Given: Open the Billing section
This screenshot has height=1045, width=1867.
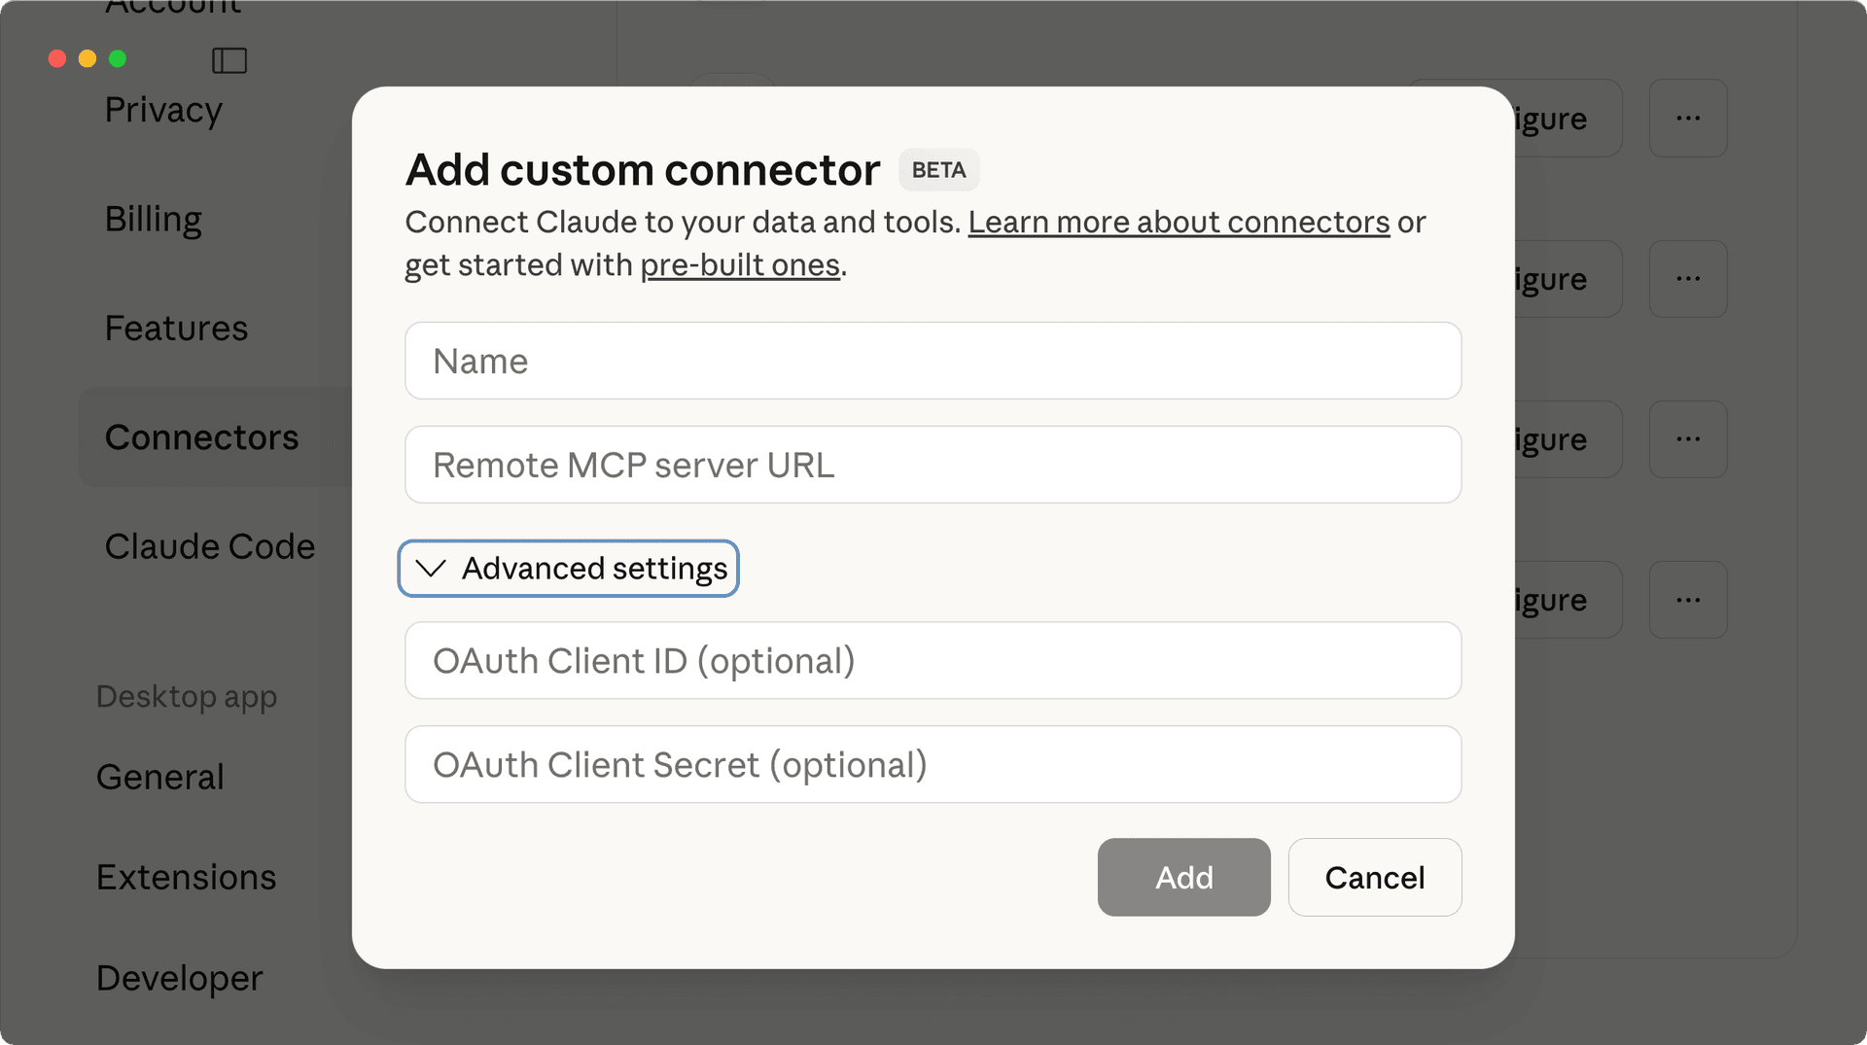Looking at the screenshot, I should (154, 220).
